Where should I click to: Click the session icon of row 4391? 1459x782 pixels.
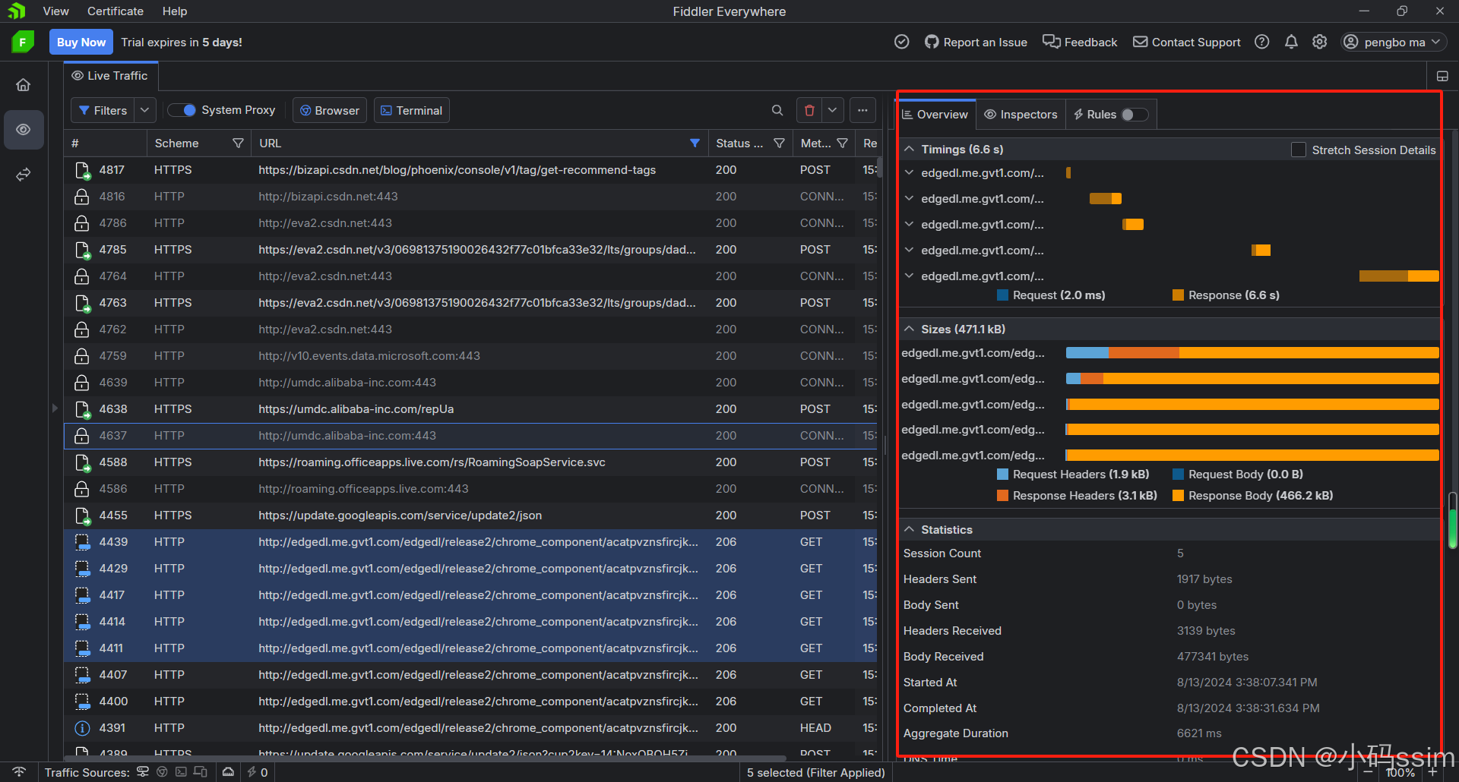coord(82,728)
